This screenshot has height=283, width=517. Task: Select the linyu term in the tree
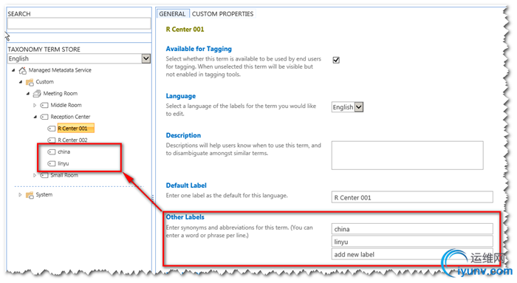[x=64, y=163]
